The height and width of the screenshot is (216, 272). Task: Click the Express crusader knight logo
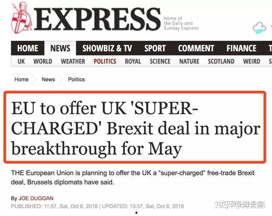22,18
